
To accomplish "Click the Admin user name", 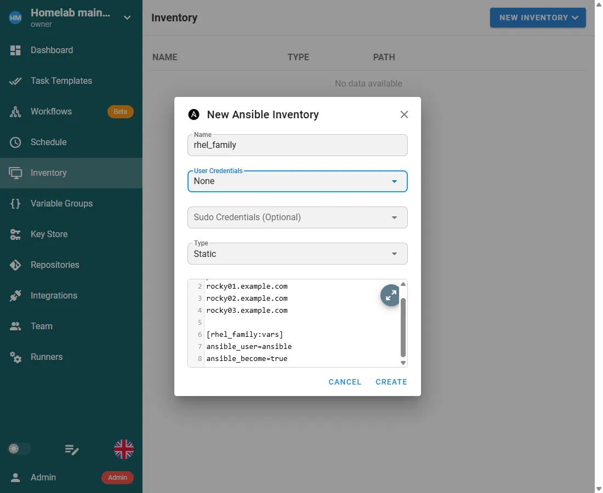I will [x=43, y=478].
